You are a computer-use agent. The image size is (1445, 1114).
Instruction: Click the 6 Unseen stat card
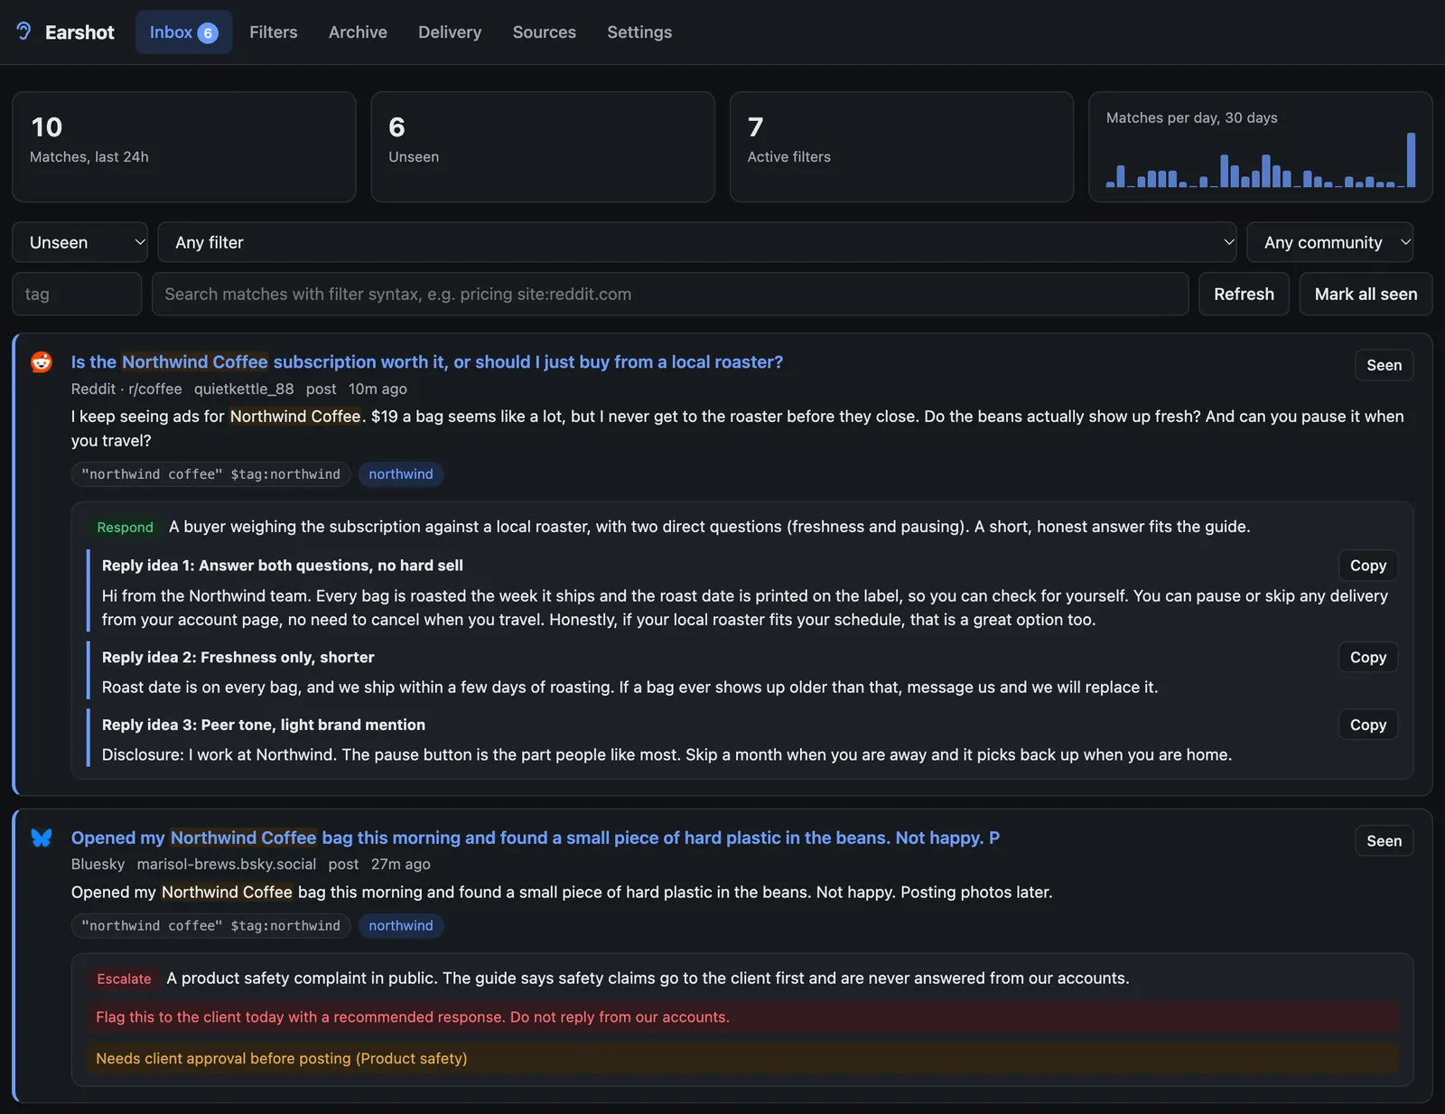(x=543, y=146)
